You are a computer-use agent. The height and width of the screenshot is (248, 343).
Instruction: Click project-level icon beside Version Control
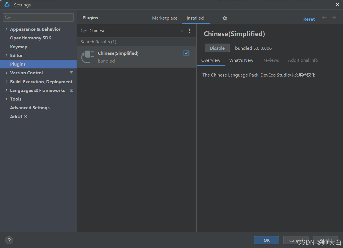[71, 73]
